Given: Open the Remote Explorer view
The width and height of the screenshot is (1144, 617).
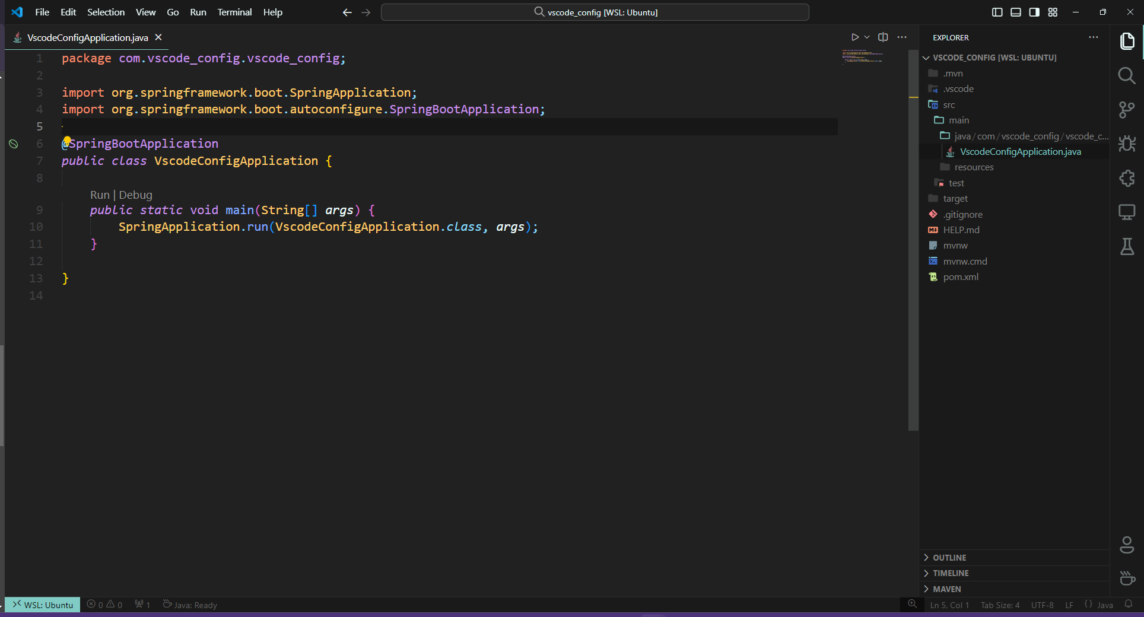Looking at the screenshot, I should [x=1126, y=212].
